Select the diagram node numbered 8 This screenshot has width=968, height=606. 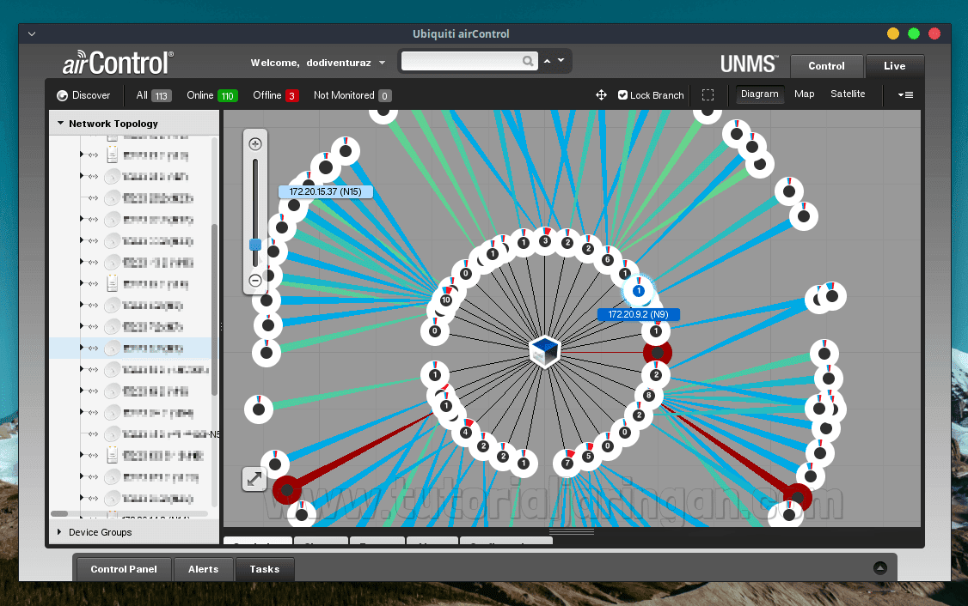click(648, 395)
